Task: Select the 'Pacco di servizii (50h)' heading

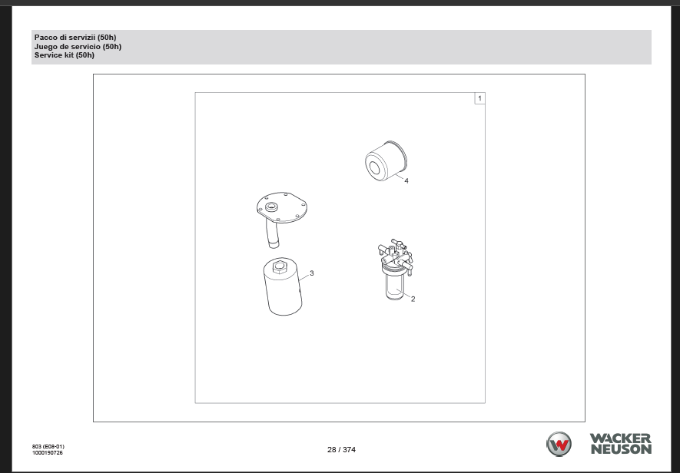Action: click(75, 38)
